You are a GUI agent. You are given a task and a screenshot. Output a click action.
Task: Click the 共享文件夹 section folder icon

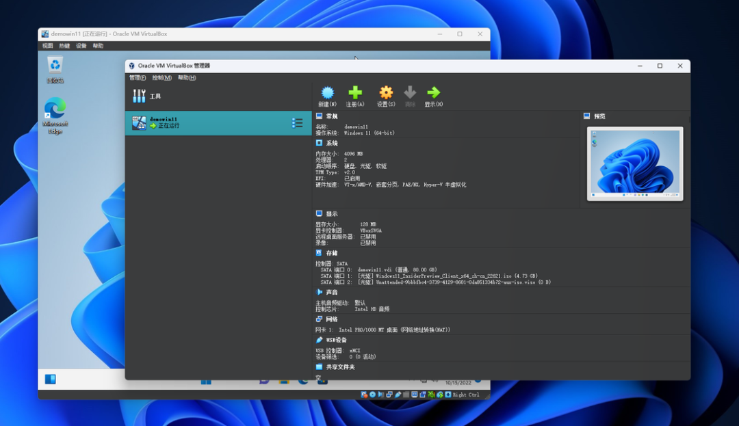pos(319,367)
